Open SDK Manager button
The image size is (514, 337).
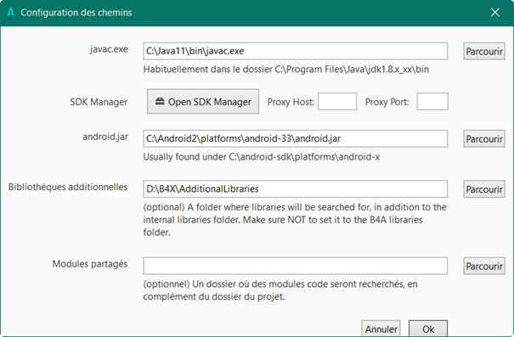[x=203, y=102]
